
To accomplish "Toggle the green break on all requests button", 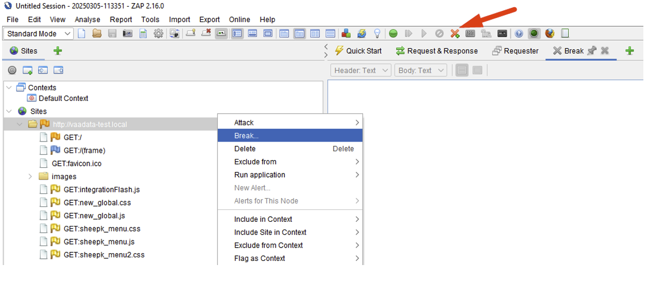I will click(393, 33).
